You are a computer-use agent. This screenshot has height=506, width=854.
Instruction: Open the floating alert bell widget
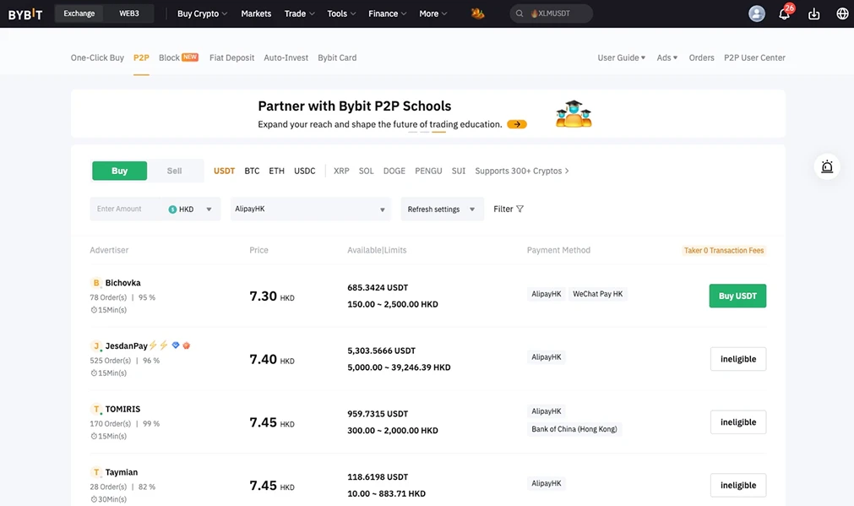tap(827, 166)
